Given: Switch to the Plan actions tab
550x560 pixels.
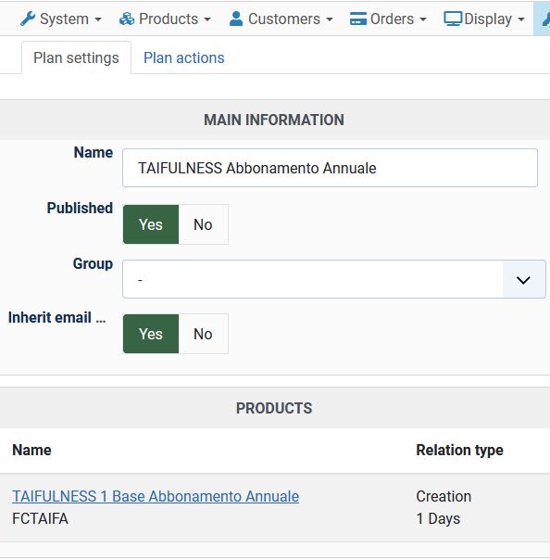Looking at the screenshot, I should (x=183, y=57).
